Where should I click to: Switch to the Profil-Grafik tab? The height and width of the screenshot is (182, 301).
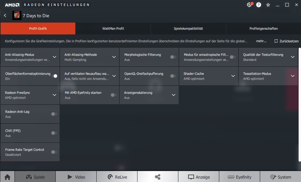[38, 29]
